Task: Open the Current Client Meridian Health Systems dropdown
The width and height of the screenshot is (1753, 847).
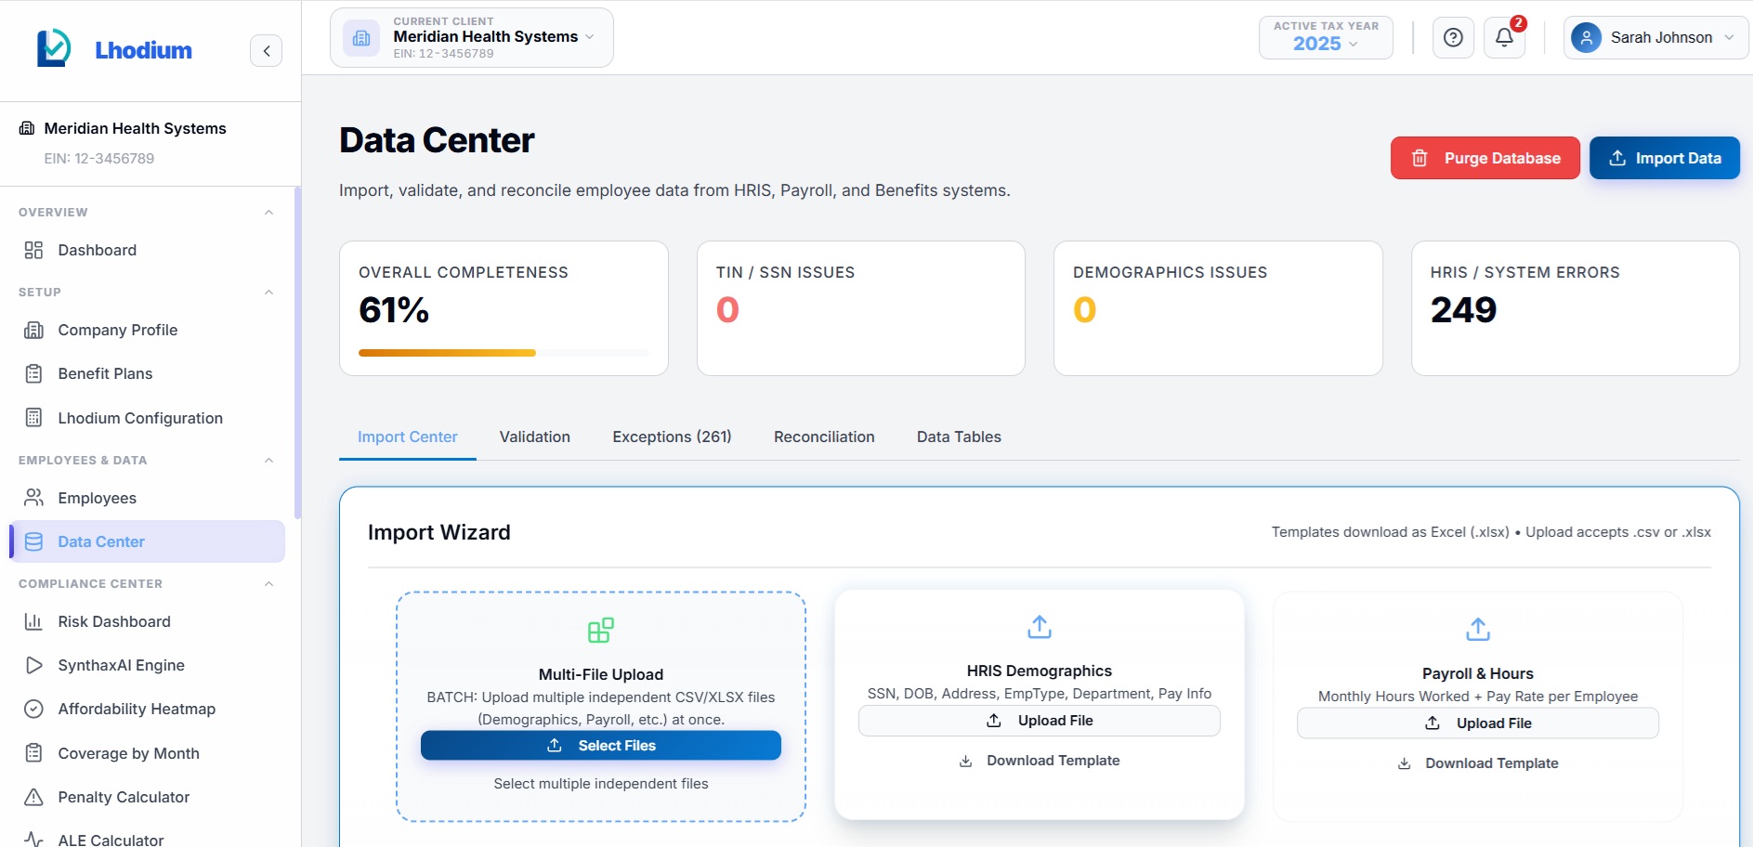Action: [x=472, y=38]
